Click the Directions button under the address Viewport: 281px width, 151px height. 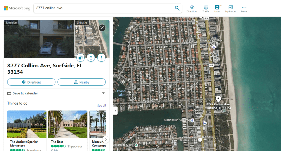click(x=31, y=82)
